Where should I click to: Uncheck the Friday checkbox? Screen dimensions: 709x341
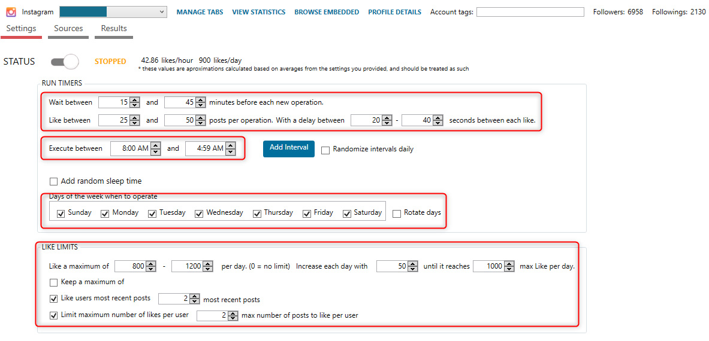(307, 214)
